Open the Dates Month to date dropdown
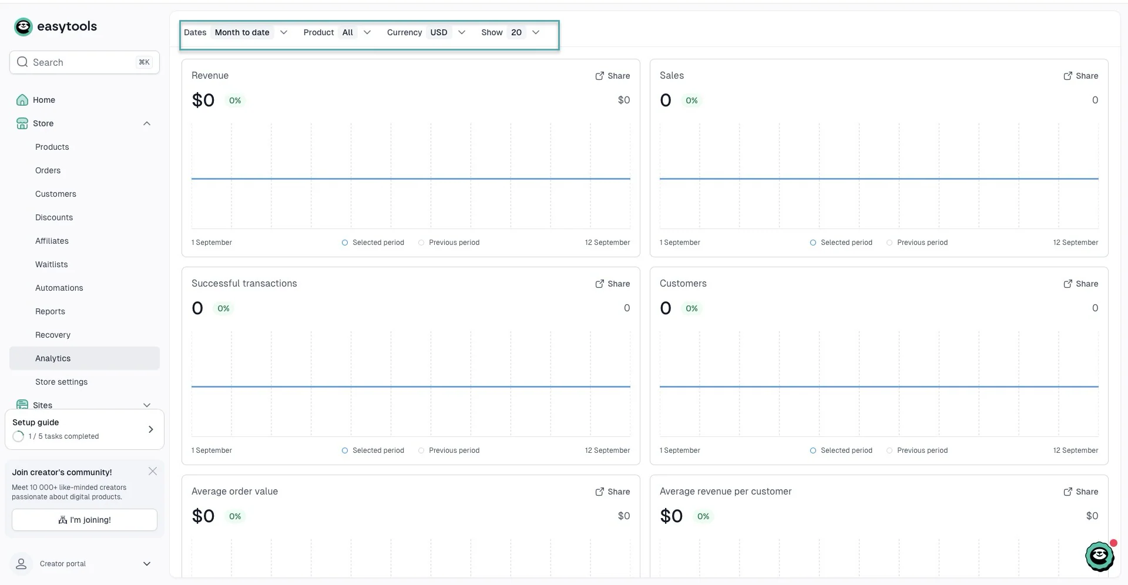 pyautogui.click(x=236, y=32)
